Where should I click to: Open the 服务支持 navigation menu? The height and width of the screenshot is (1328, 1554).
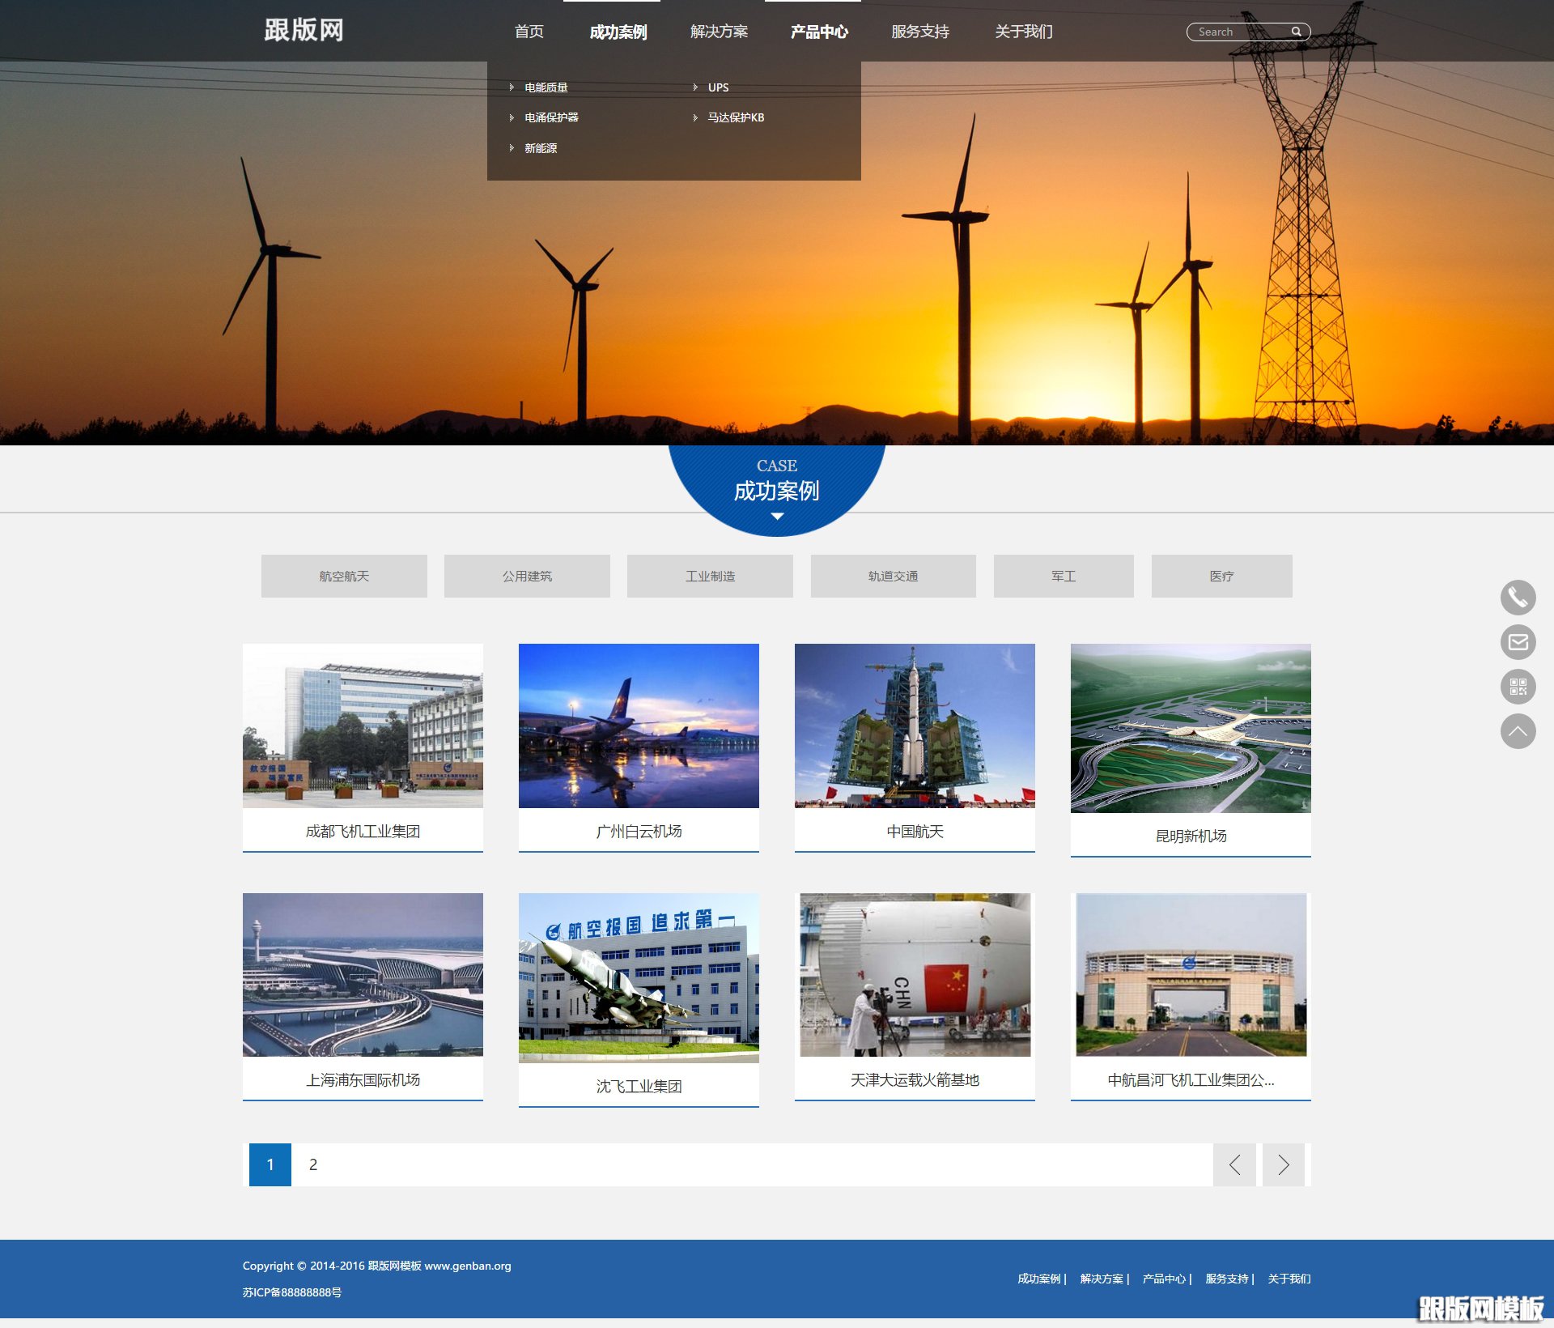click(x=919, y=32)
